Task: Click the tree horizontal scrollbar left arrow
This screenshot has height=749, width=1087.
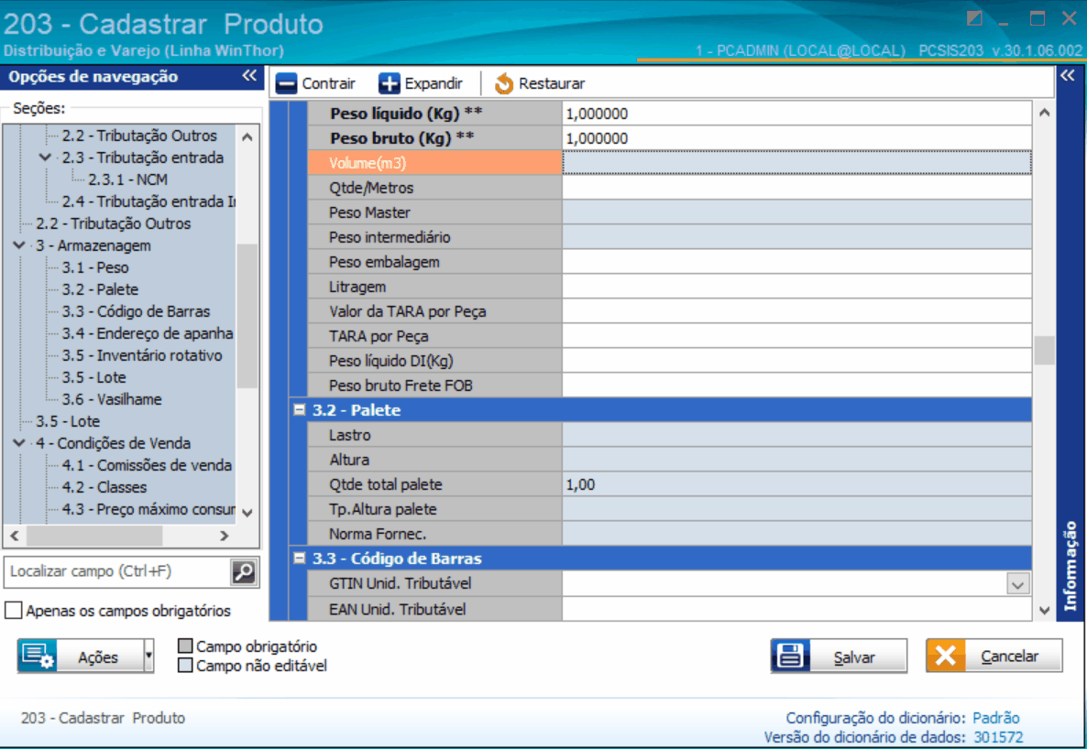Action: [x=15, y=536]
